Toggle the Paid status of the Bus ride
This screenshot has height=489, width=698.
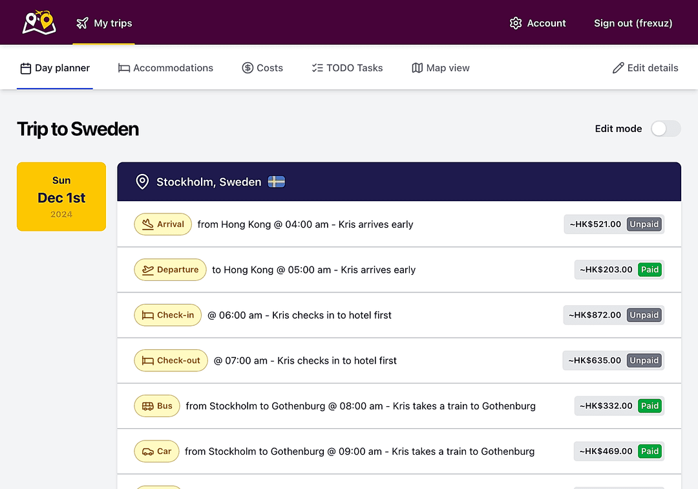(x=650, y=406)
